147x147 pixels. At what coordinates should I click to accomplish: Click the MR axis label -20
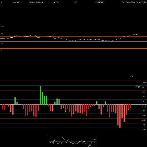tap(143, 111)
